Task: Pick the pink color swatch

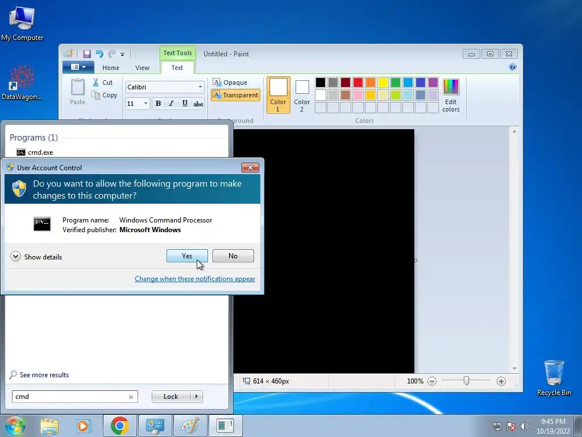Action: click(x=358, y=95)
